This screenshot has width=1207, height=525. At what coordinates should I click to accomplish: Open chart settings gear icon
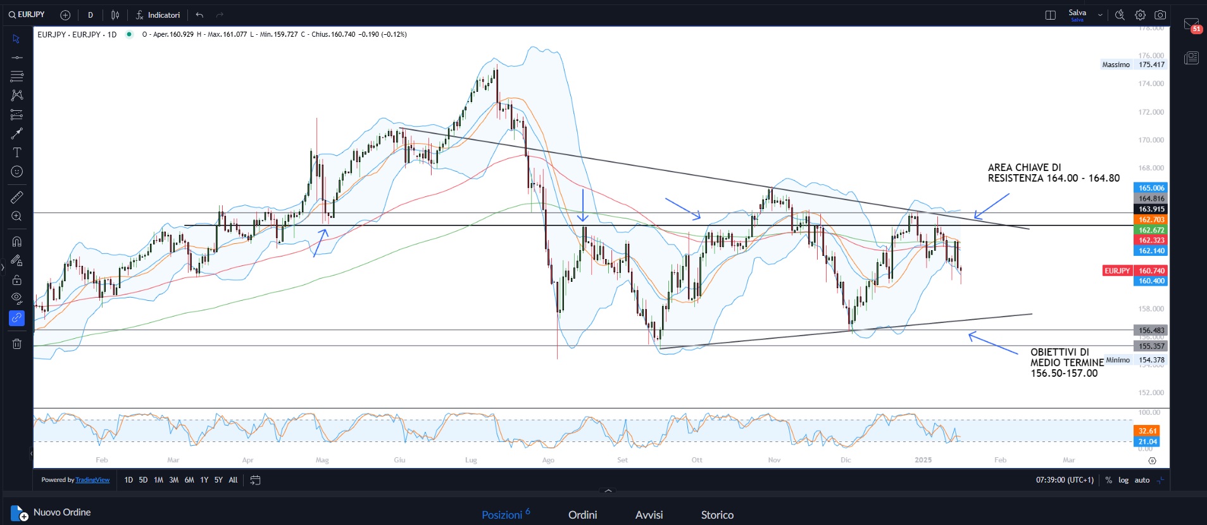tap(1140, 15)
